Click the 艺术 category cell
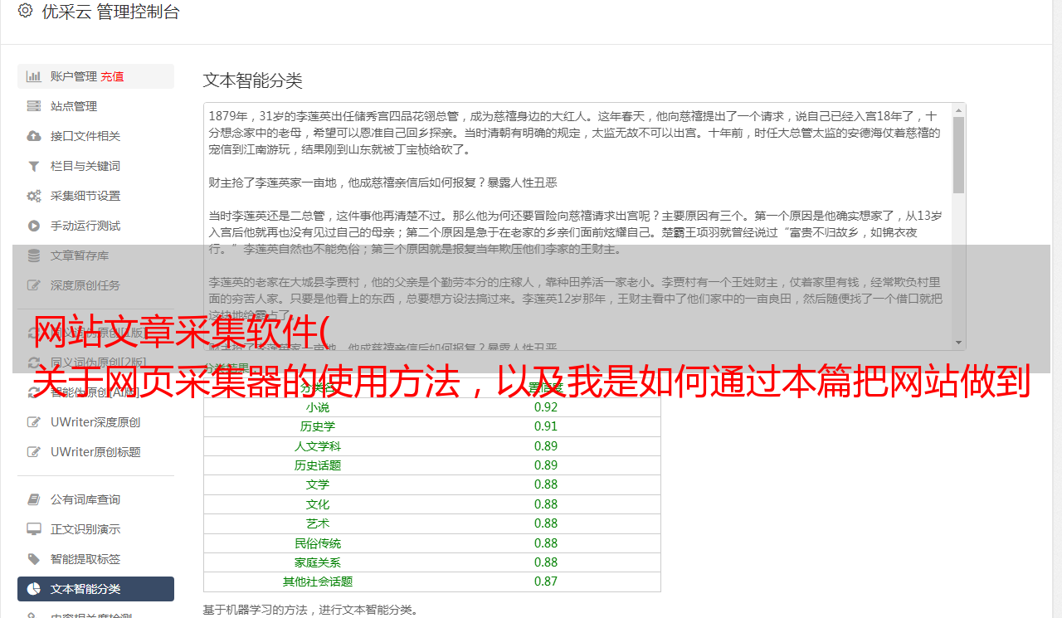Viewport: 1062px width, 618px height. 318,523
